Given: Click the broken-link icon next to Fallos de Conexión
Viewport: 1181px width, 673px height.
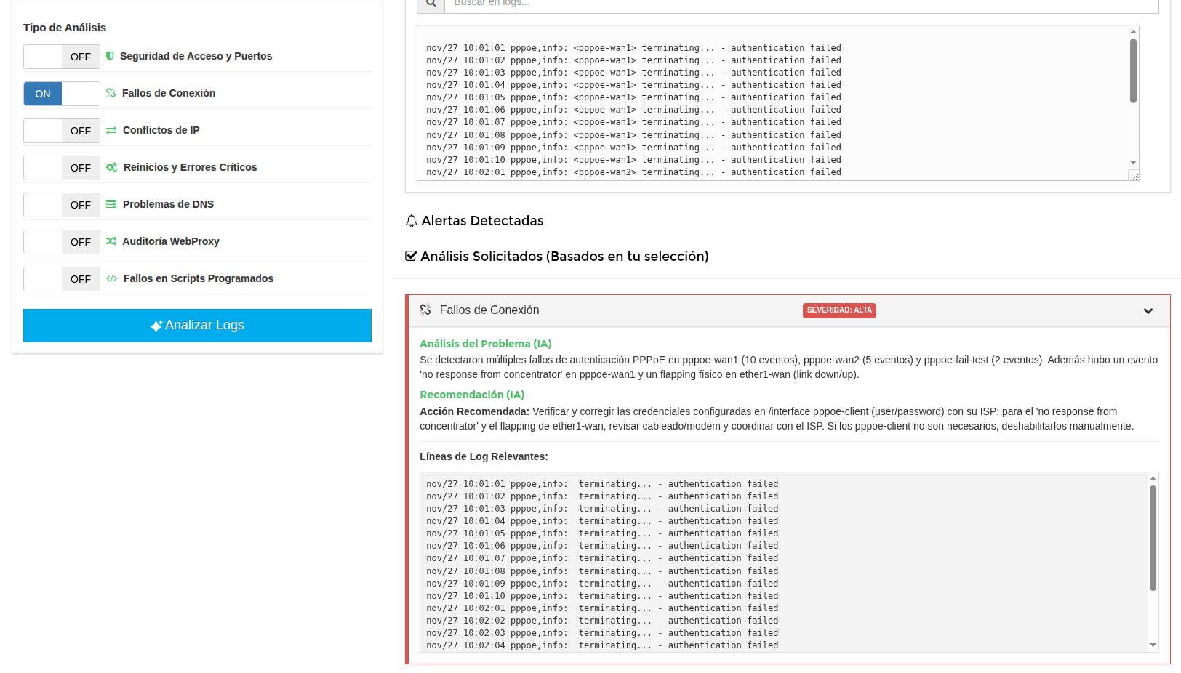Looking at the screenshot, I should (111, 93).
